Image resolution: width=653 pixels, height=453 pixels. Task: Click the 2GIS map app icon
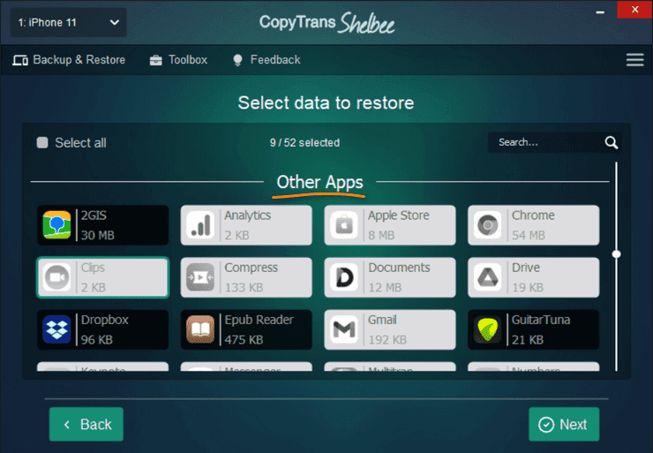click(56, 225)
